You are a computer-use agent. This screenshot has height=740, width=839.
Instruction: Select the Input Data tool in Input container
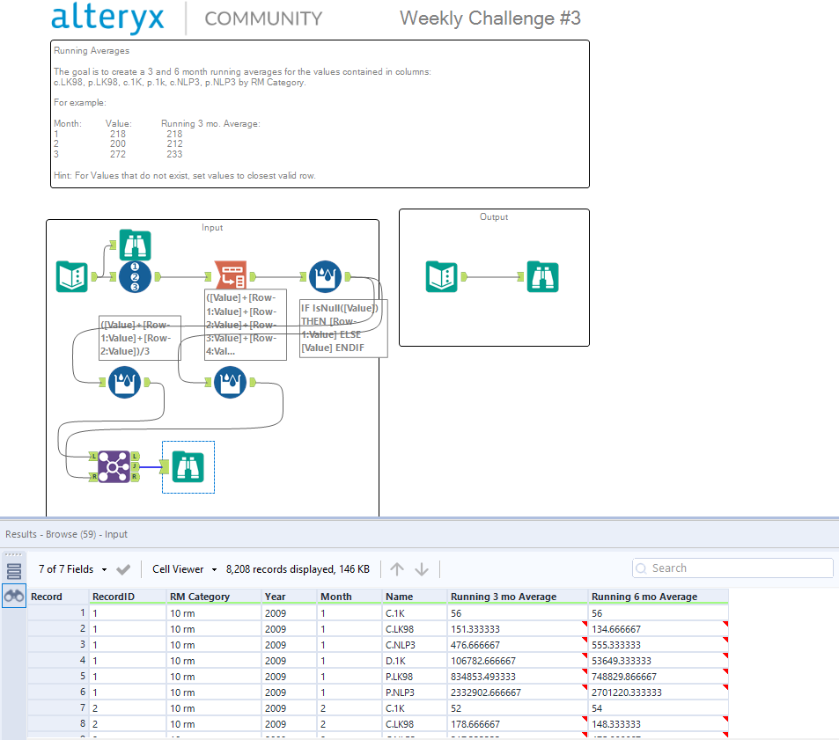click(x=71, y=276)
